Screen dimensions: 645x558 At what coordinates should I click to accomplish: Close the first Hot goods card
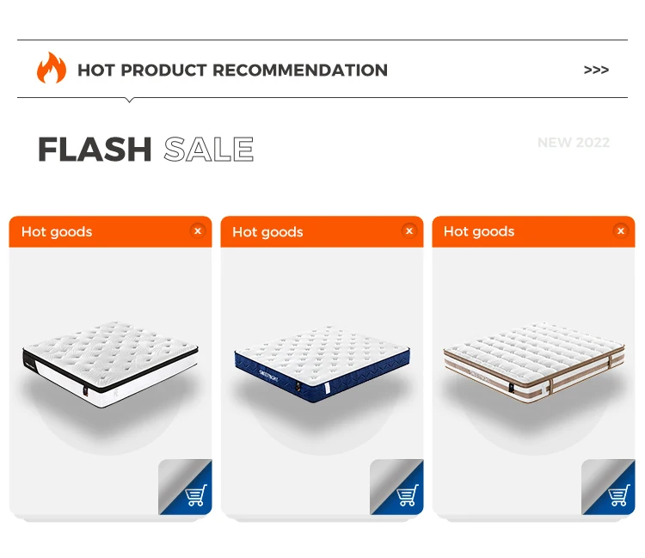coord(198,230)
